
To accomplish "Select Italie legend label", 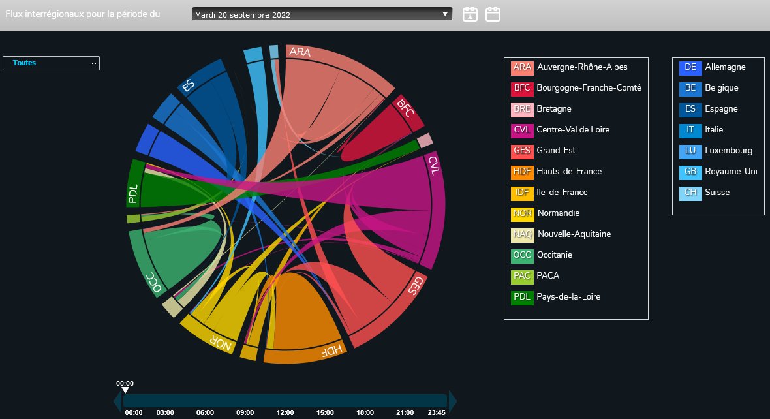I will 714,130.
